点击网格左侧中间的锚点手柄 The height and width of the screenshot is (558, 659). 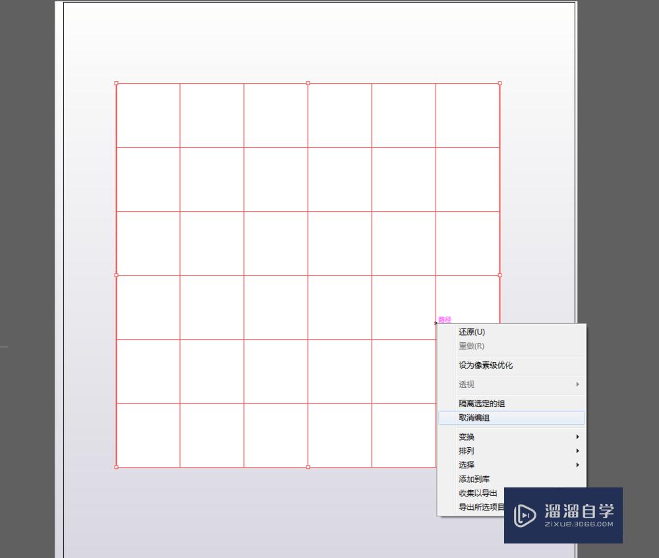(117, 274)
